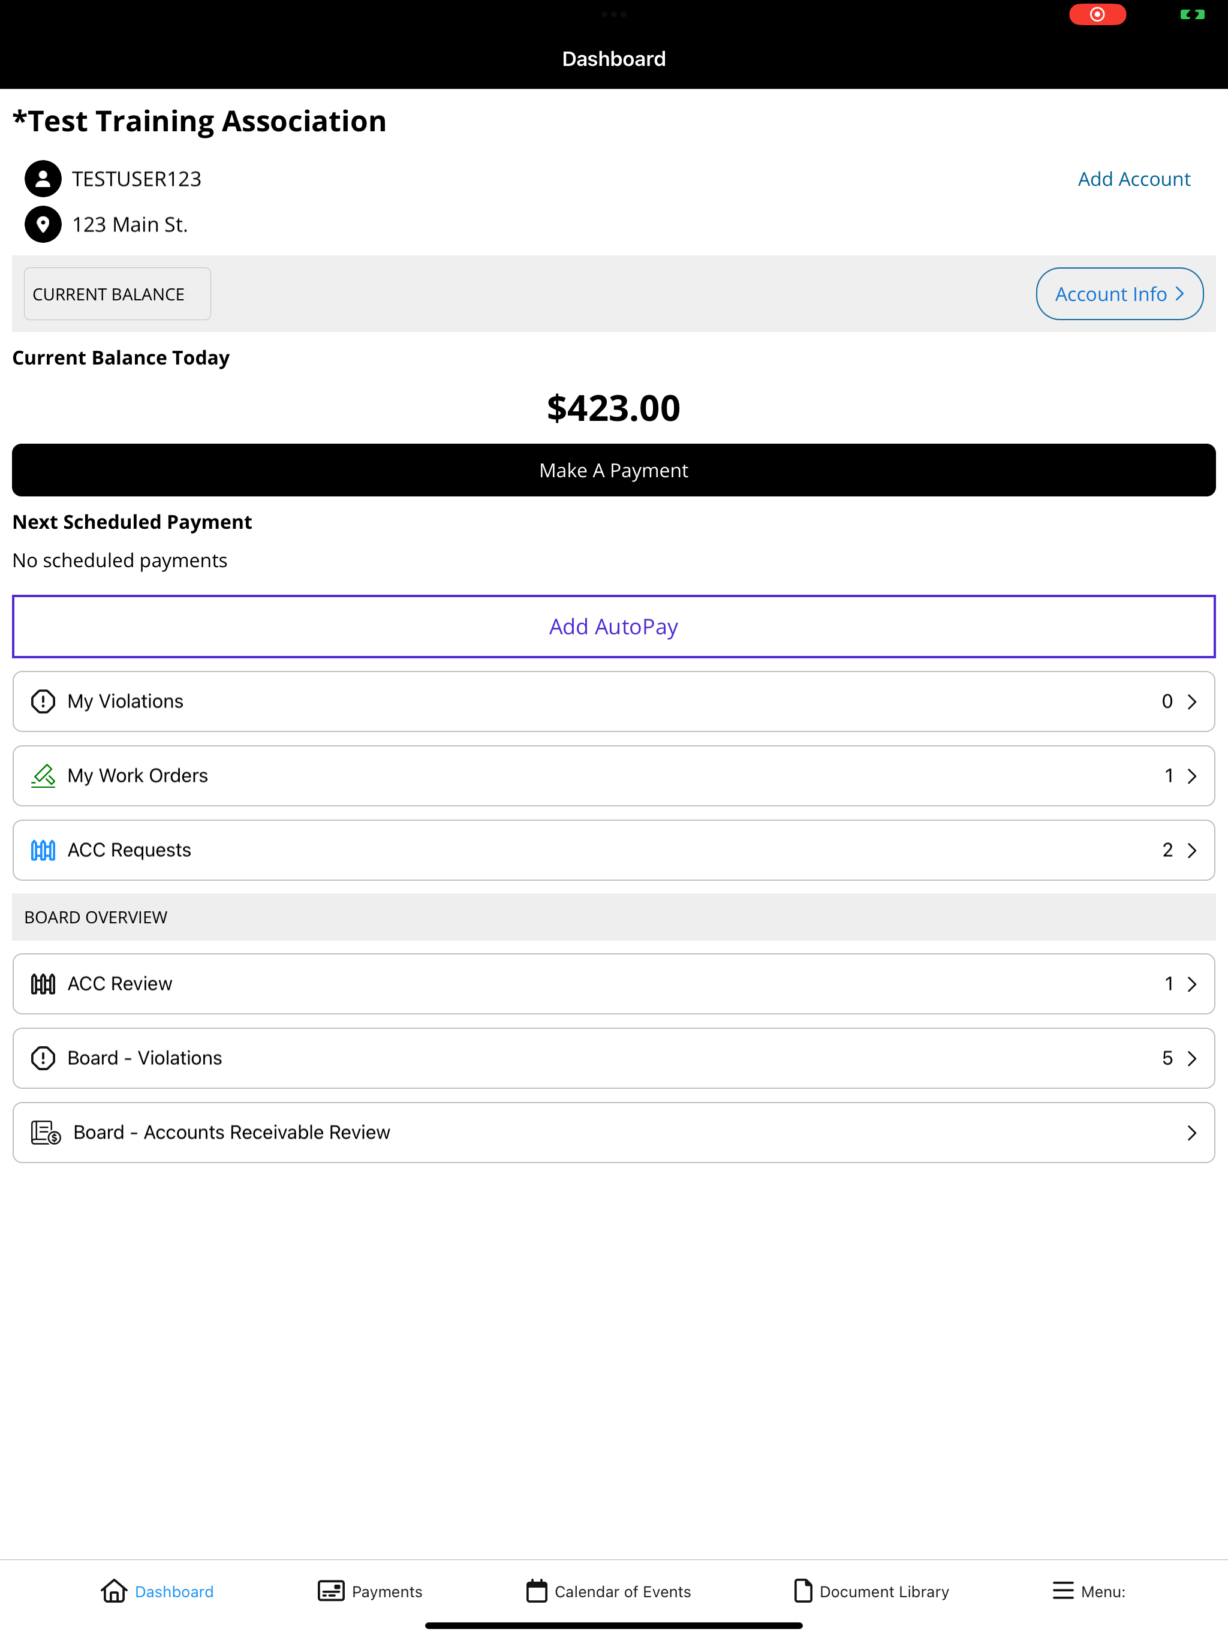Expand My Violations using the chevron
The image size is (1228, 1638).
[x=1191, y=701]
